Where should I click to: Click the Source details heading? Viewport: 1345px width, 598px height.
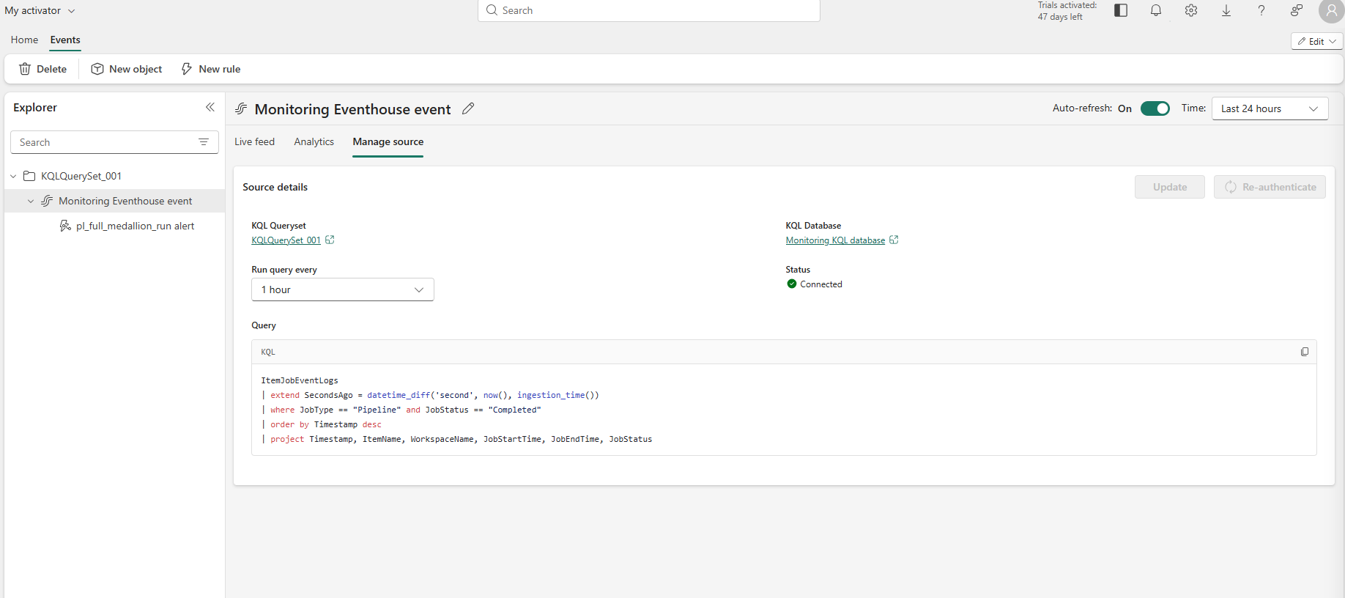pos(275,187)
